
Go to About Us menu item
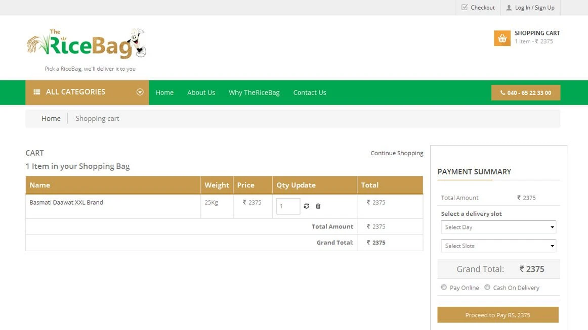tap(201, 92)
